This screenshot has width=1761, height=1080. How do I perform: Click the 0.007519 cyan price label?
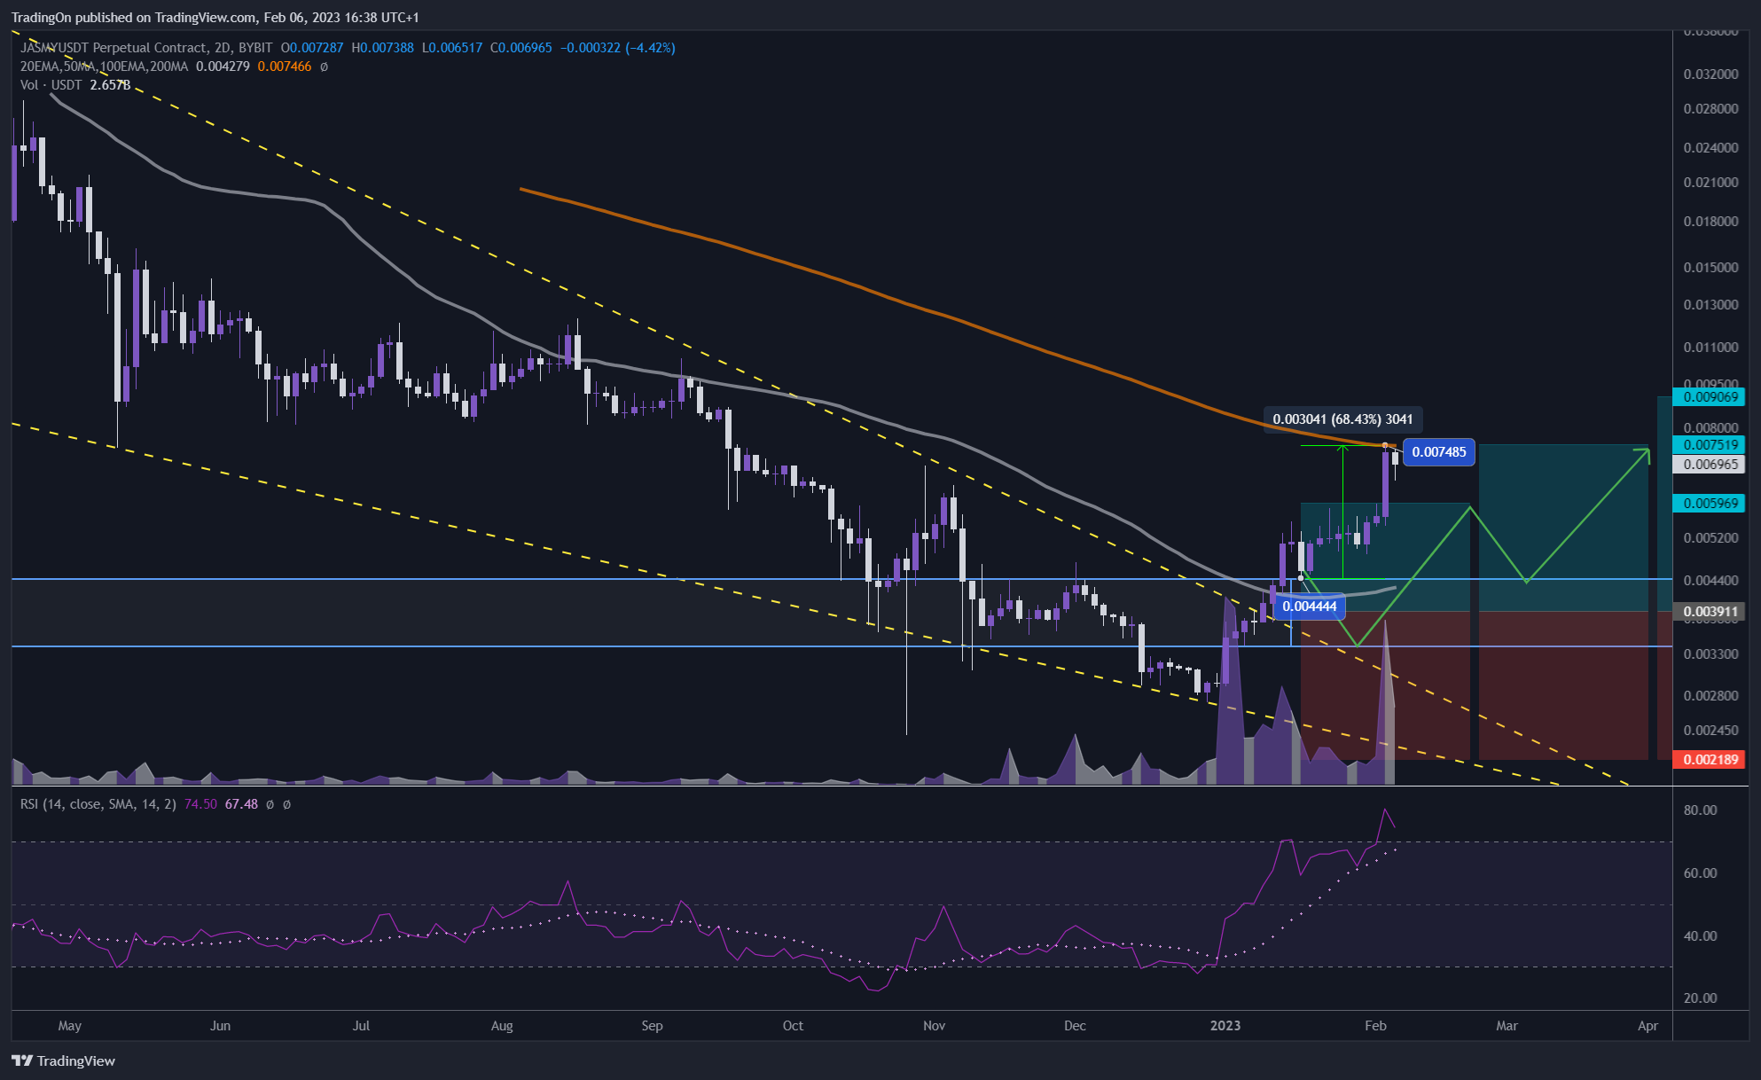pyautogui.click(x=1710, y=445)
